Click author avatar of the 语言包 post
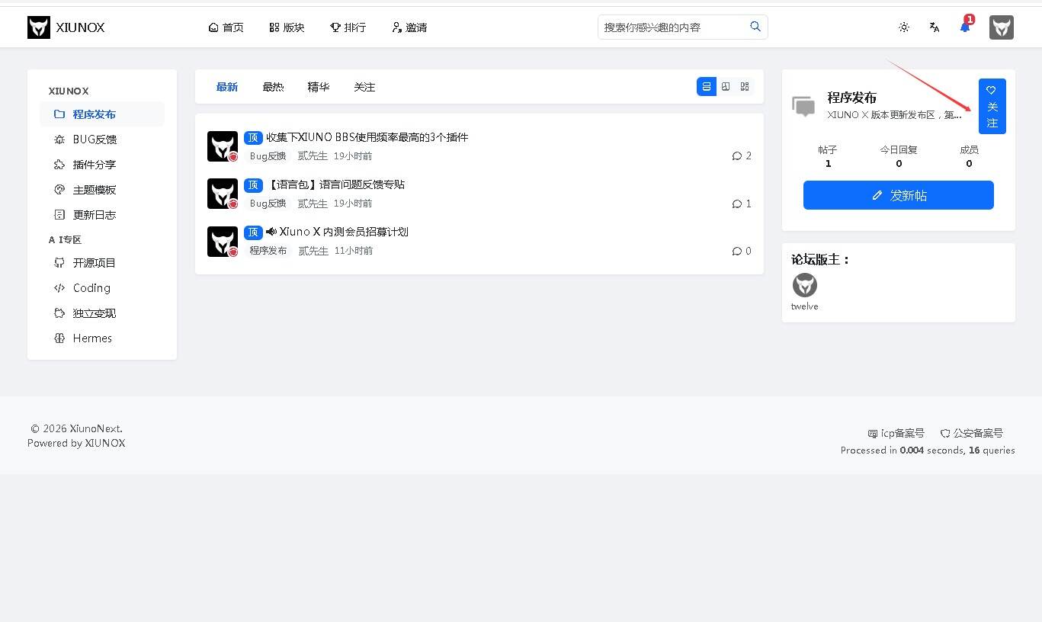The width and height of the screenshot is (1042, 622). (x=223, y=194)
